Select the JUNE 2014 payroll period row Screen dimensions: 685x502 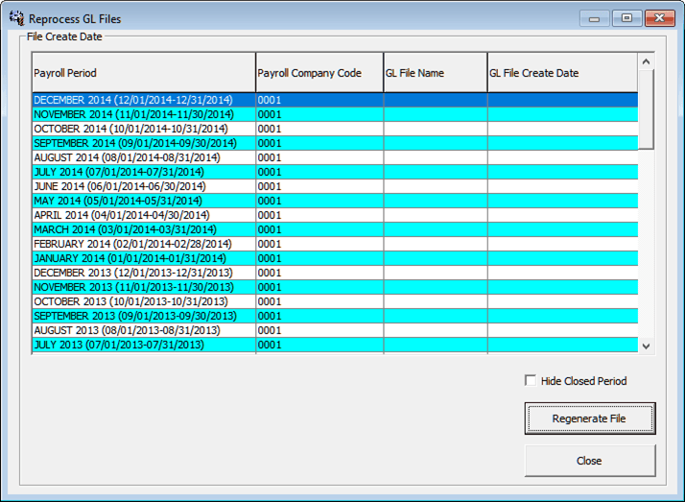coord(335,186)
